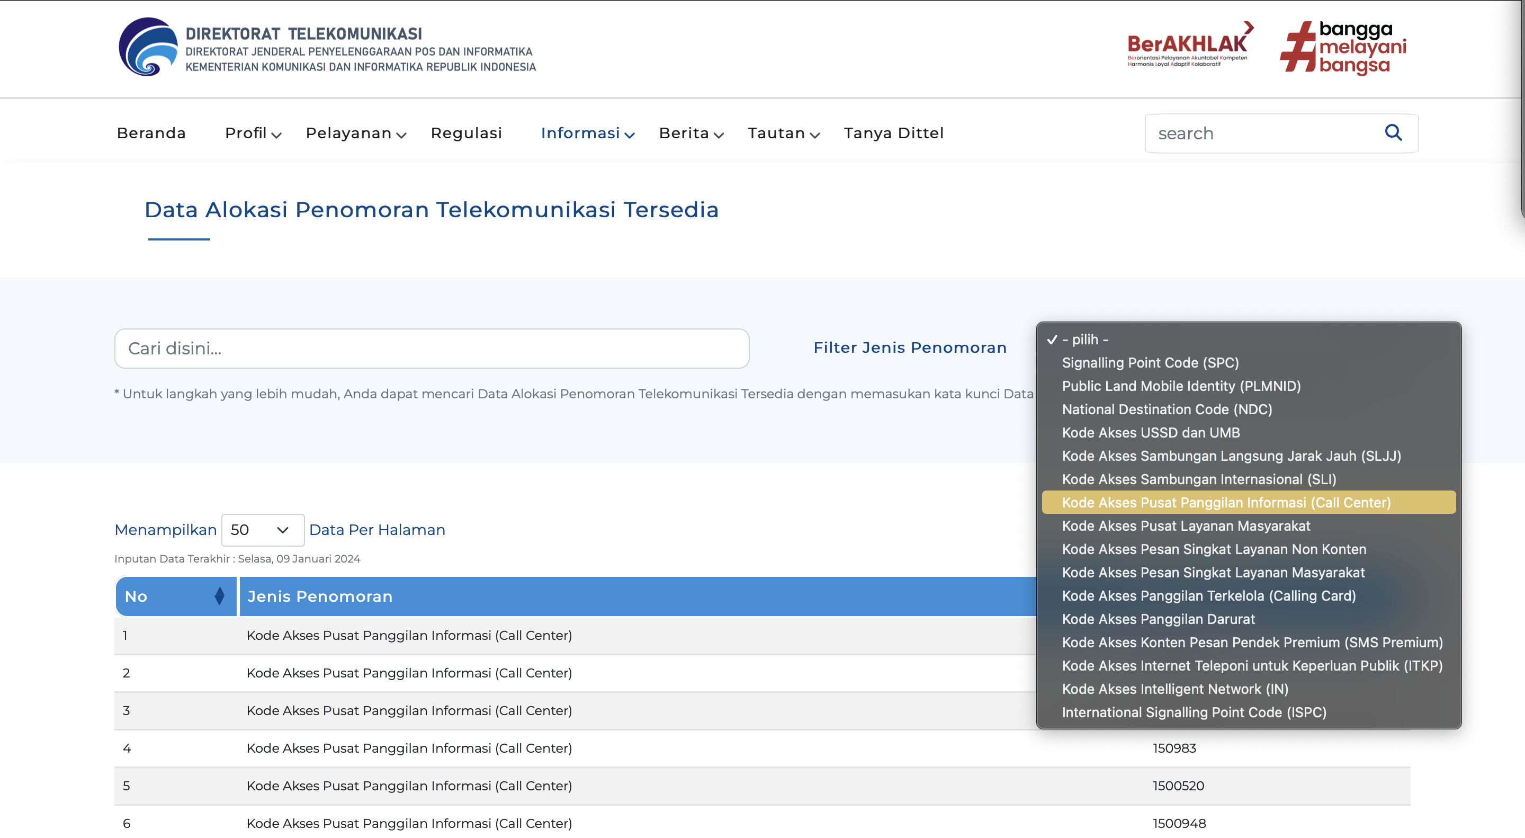Choose Kode Akses Pesan Singkat Layanan Non Konten

click(1249, 549)
